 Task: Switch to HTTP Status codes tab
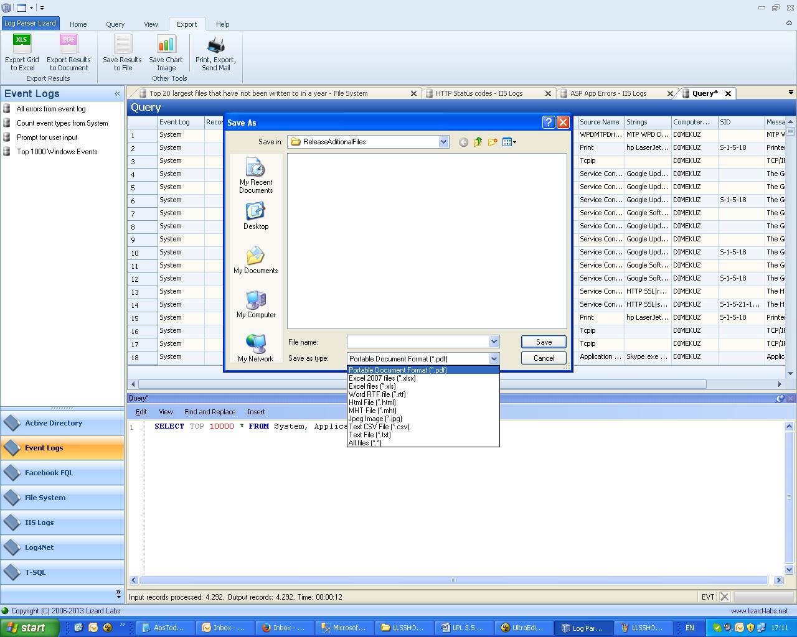click(479, 93)
